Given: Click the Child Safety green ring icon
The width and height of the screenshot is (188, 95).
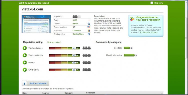Looking at the screenshot, I should pos(25,70).
